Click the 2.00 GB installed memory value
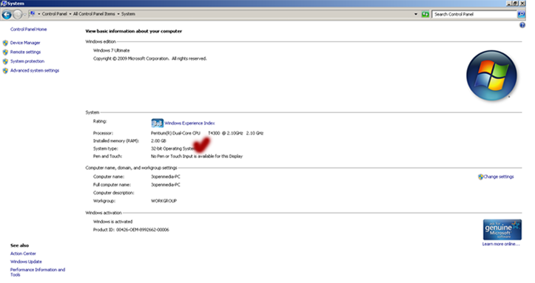The height and width of the screenshot is (283, 535). [x=158, y=141]
